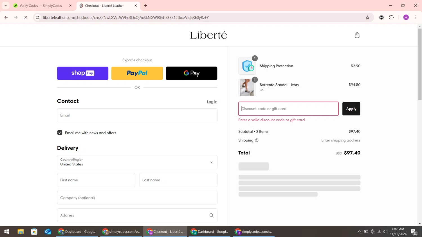422x237 pixels.
Task: Open File Explorer from the taskbar
Action: (21, 232)
